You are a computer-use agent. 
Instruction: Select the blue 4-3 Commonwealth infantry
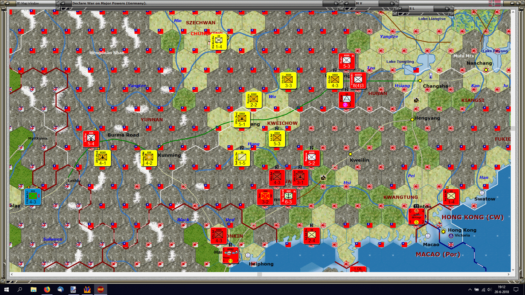[x=33, y=197]
